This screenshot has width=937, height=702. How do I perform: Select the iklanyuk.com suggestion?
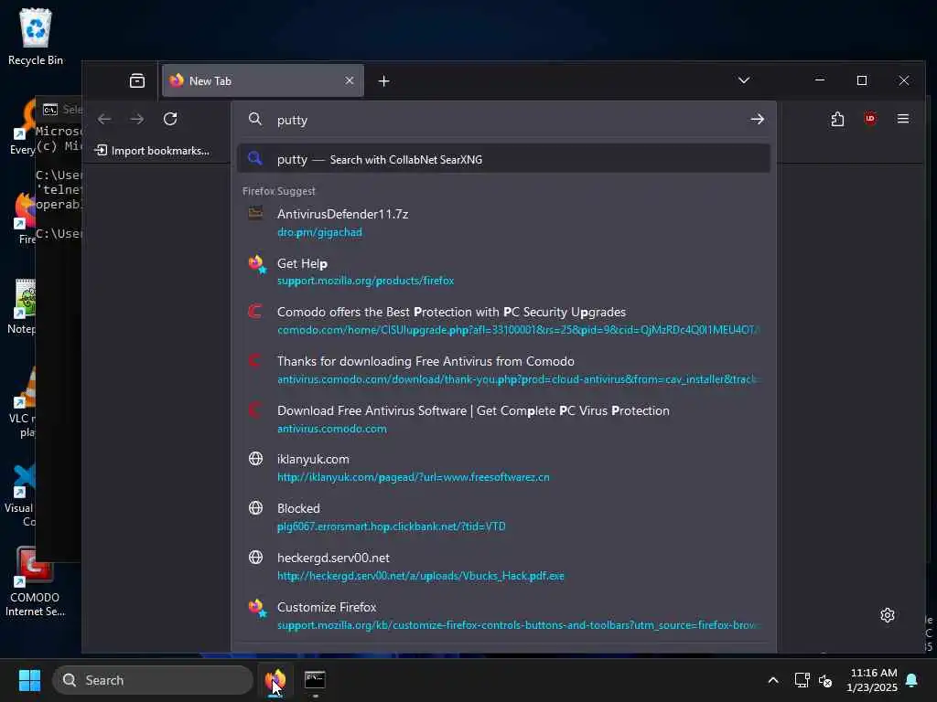pyautogui.click(x=504, y=468)
